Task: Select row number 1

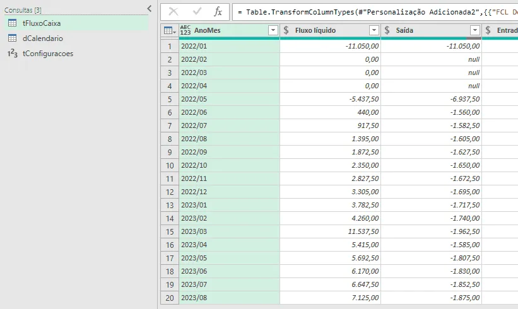Action: pyautogui.click(x=170, y=46)
